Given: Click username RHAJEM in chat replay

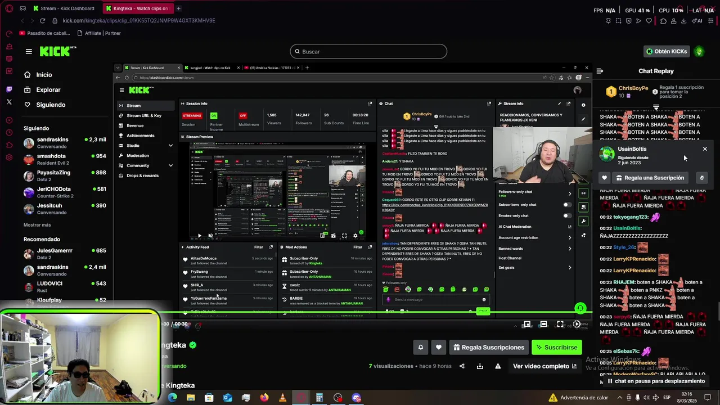Looking at the screenshot, I should point(624,282).
